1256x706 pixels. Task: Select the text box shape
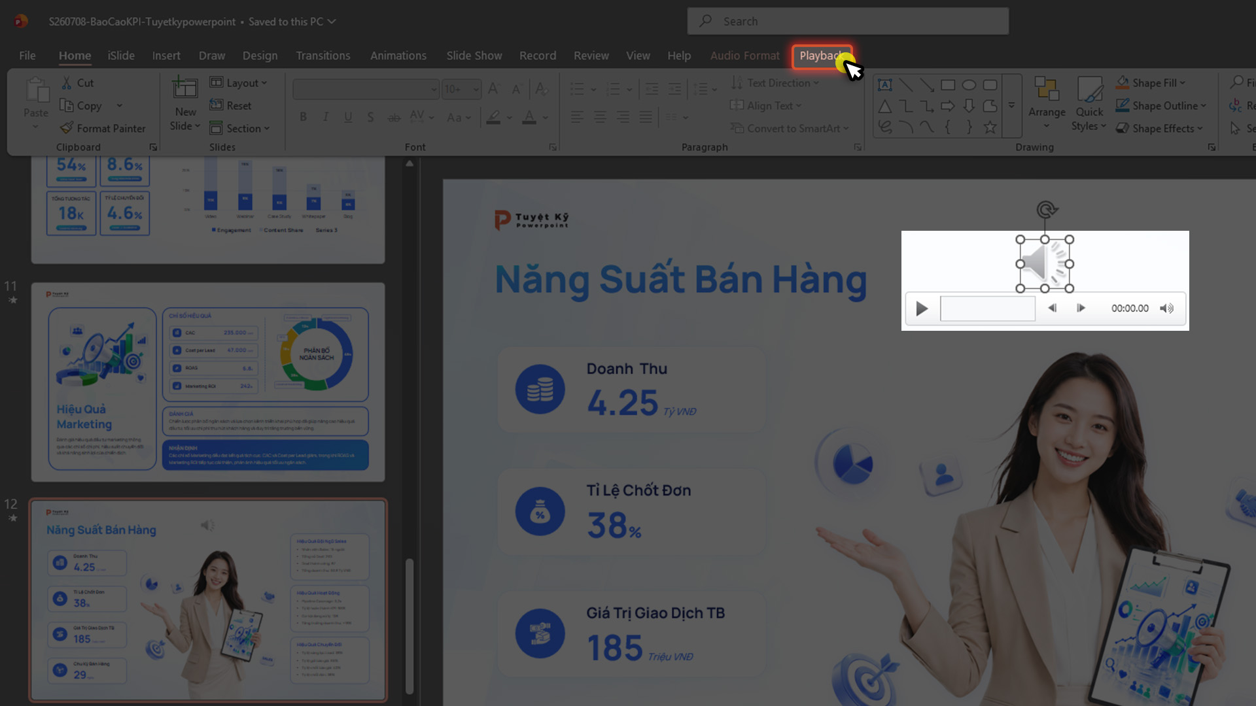click(884, 85)
